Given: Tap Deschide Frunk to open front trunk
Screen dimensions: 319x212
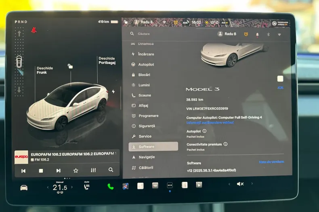Looking at the screenshot, I should click(45, 70).
